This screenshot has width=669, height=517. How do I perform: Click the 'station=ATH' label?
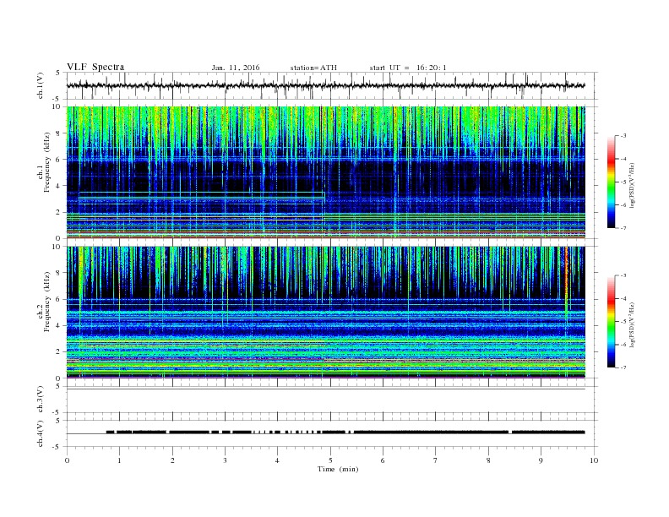(x=313, y=68)
